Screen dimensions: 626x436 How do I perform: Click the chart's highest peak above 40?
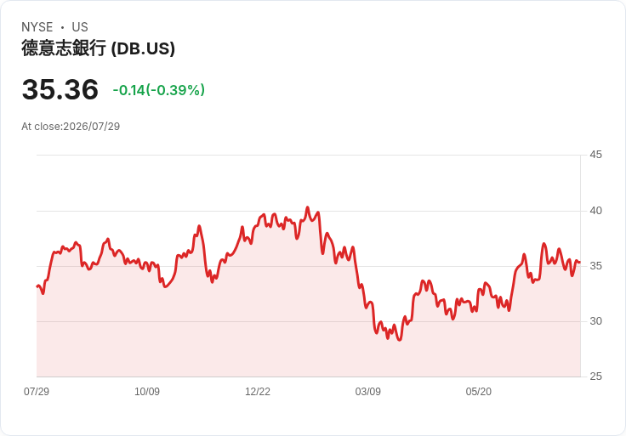[x=307, y=207]
